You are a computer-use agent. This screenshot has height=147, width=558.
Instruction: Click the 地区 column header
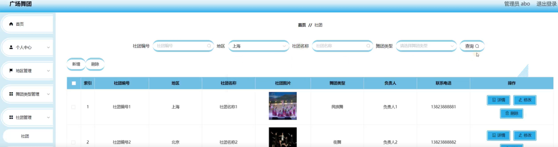[175, 83]
